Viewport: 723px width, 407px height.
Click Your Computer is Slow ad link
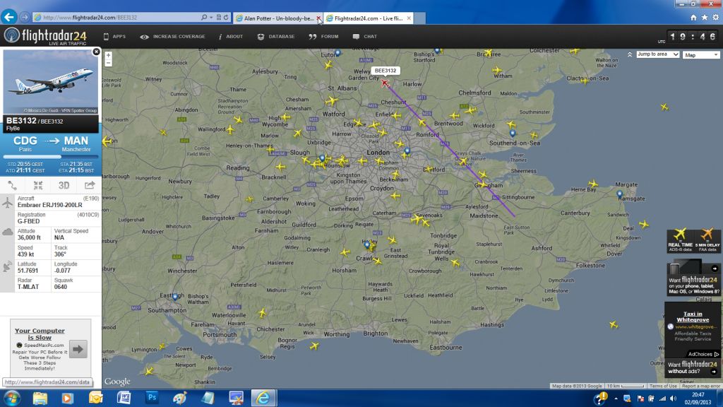[x=40, y=334]
